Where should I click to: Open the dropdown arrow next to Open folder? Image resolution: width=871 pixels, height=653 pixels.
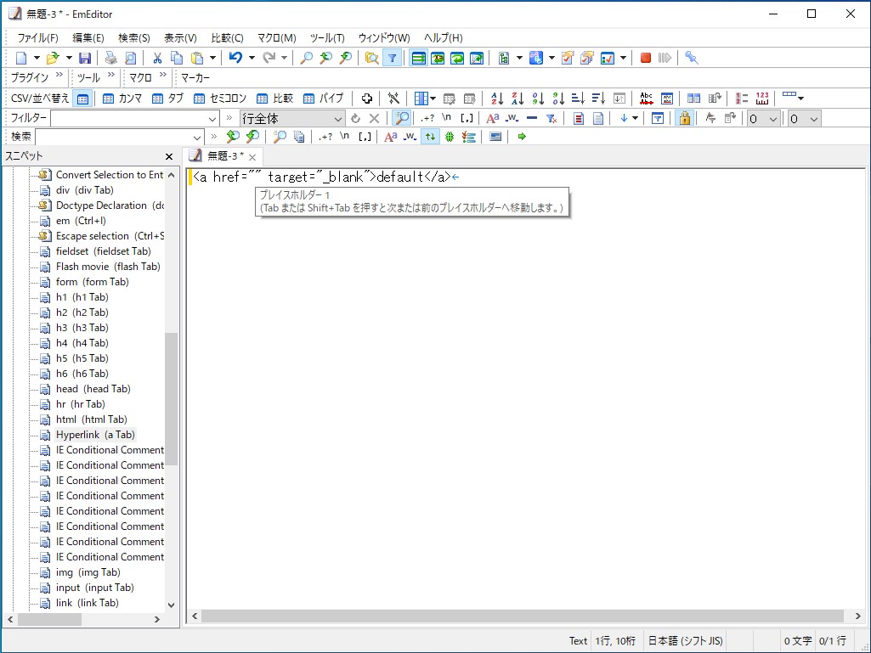[x=69, y=58]
